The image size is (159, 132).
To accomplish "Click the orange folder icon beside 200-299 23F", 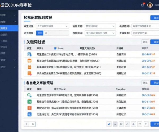I will tap(29, 61).
